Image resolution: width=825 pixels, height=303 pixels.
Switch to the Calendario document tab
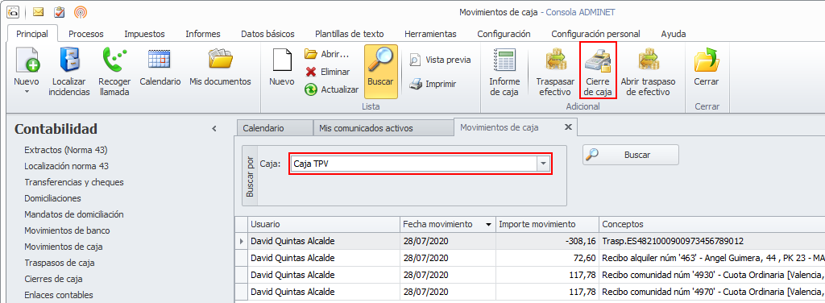point(274,128)
